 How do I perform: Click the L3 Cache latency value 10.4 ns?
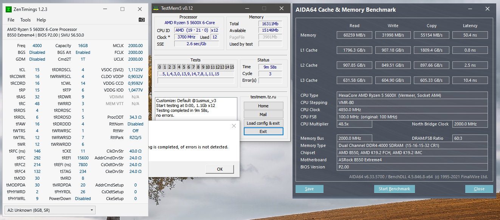(470, 80)
